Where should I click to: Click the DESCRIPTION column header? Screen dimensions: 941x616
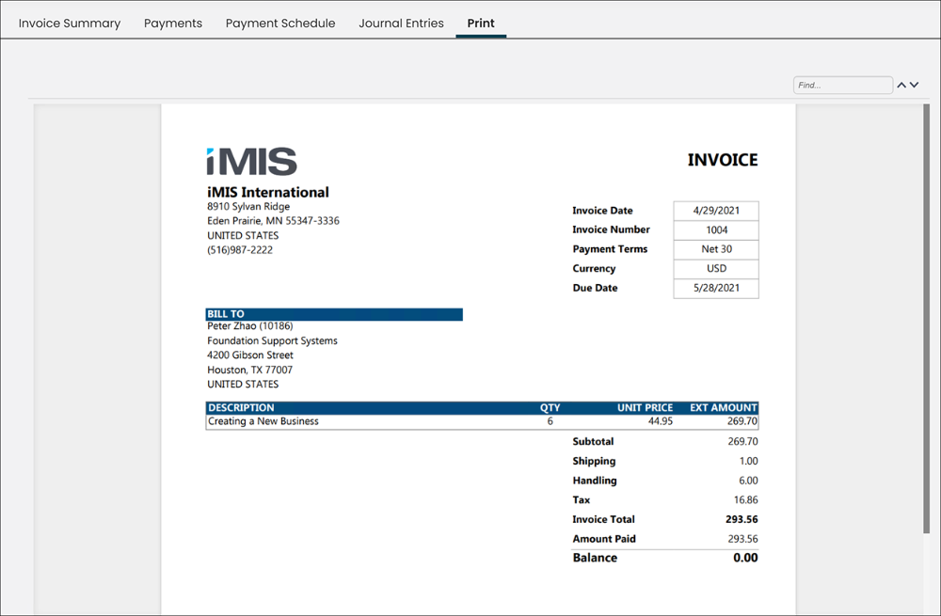(241, 408)
